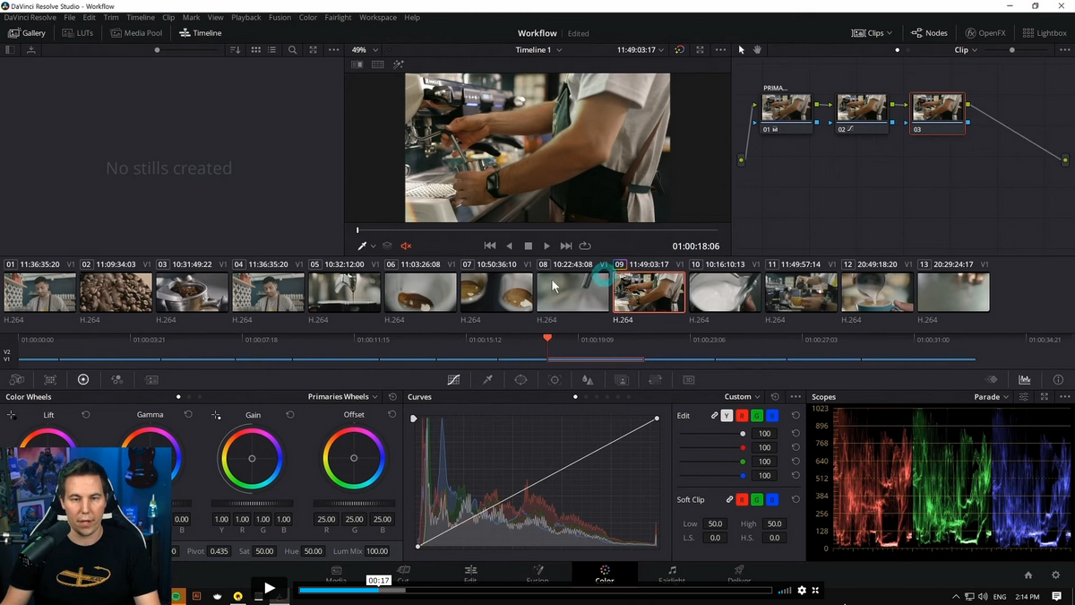Viewport: 1075px width, 605px height.
Task: Open the Curves palette icon
Action: pyautogui.click(x=453, y=380)
